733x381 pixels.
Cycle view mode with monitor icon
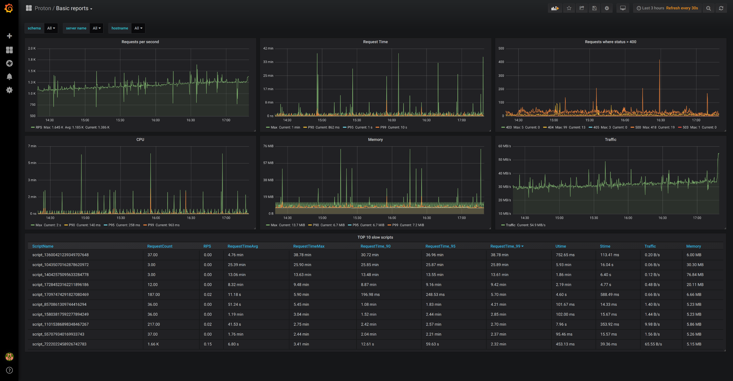[x=623, y=8]
